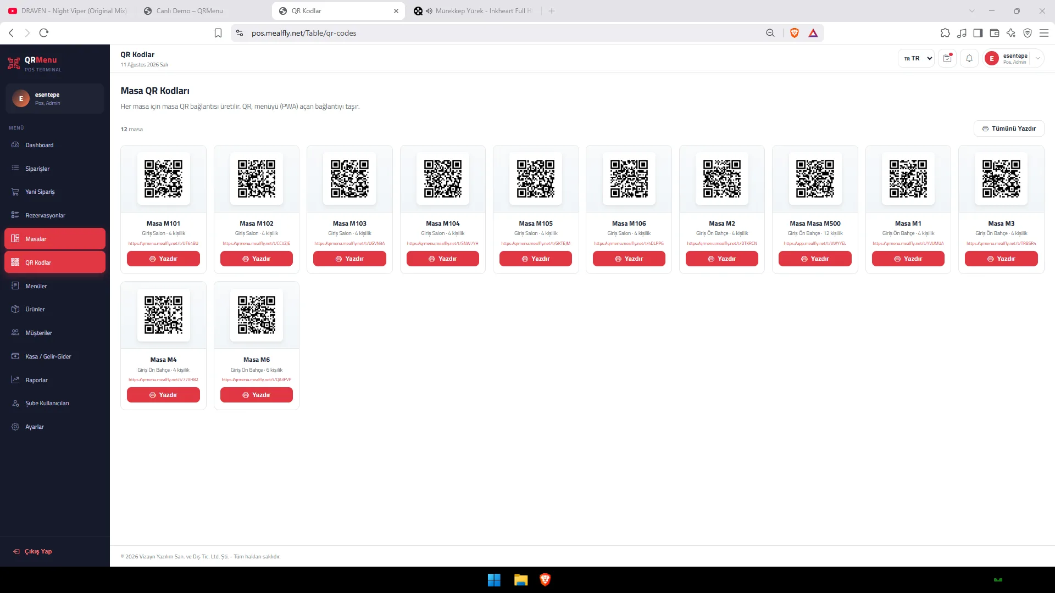
Task: Click the Müşteriler people icon
Action: pos(15,333)
